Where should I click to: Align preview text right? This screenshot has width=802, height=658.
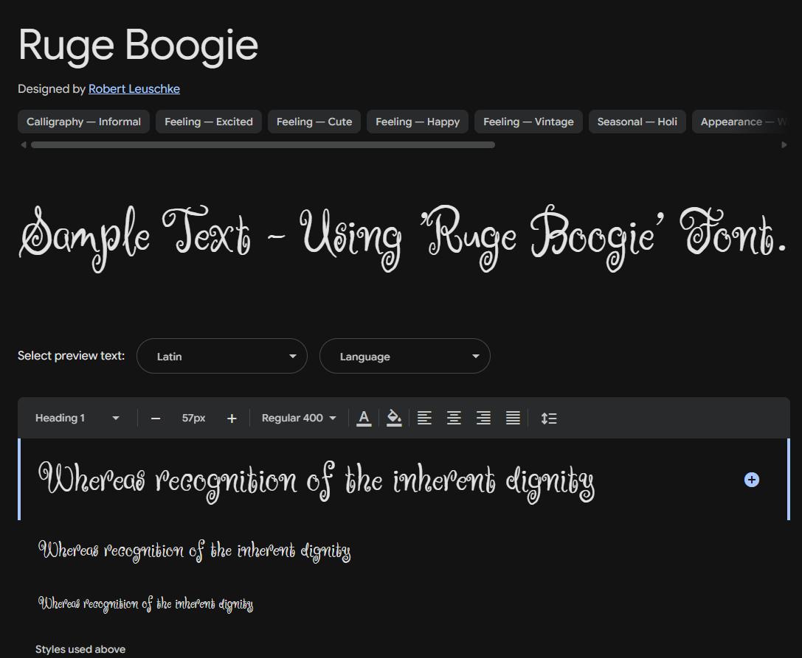click(483, 418)
